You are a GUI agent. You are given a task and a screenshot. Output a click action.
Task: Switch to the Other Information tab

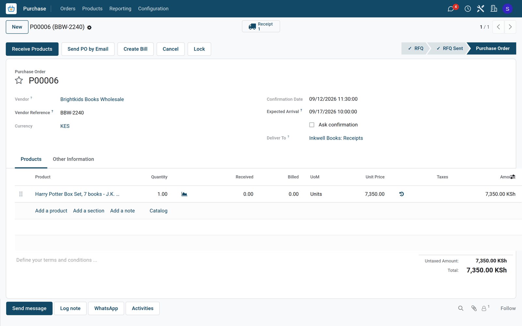tap(73, 159)
